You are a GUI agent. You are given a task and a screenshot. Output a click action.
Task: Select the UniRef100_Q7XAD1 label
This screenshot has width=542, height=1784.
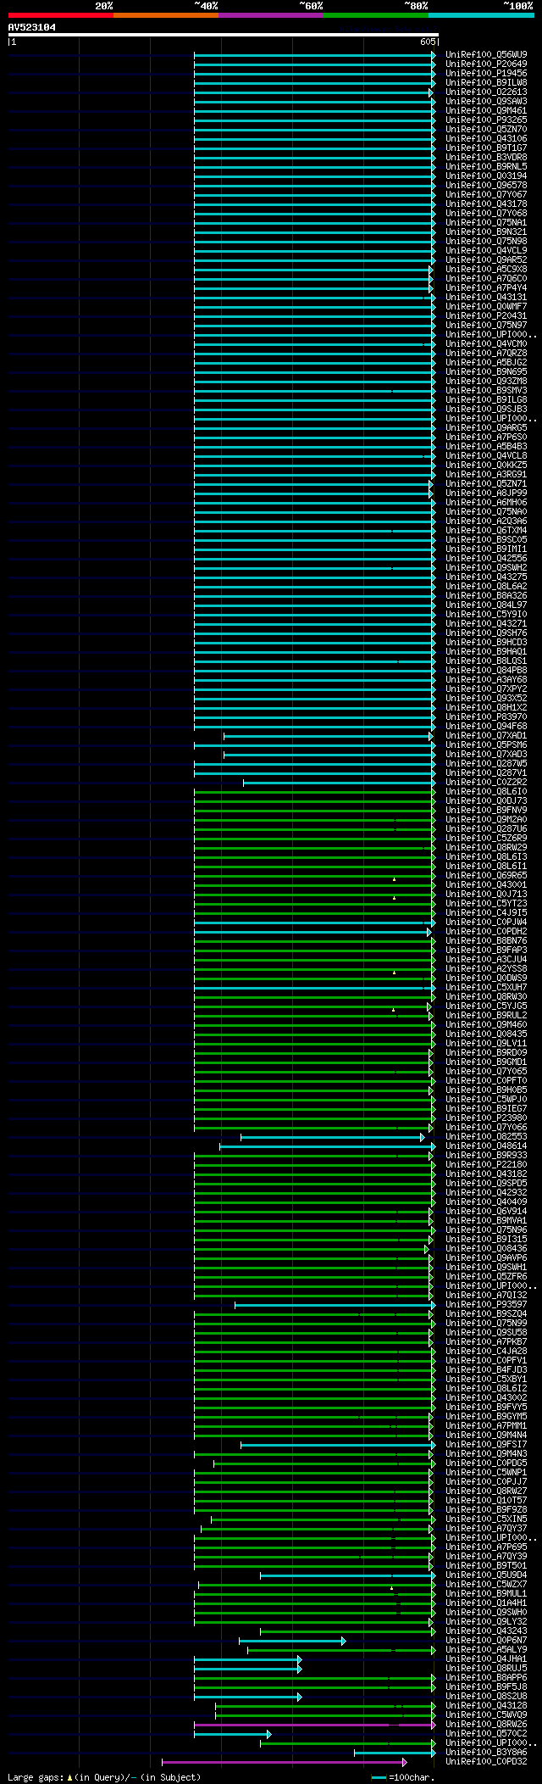[x=486, y=736]
